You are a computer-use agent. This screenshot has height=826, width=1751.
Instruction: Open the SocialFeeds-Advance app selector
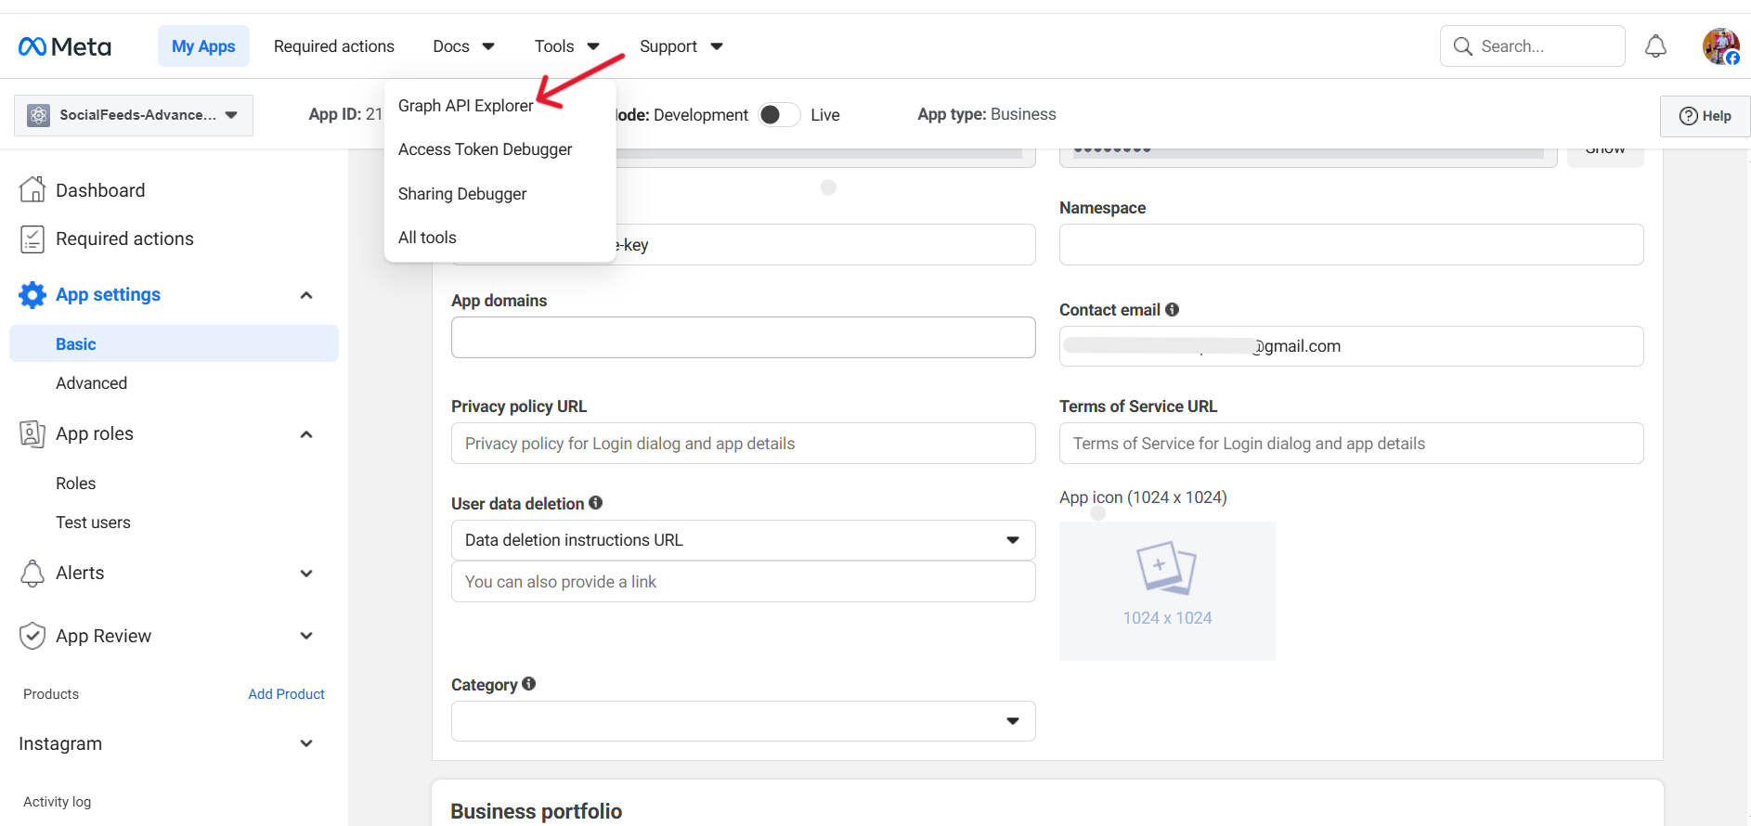tap(134, 115)
